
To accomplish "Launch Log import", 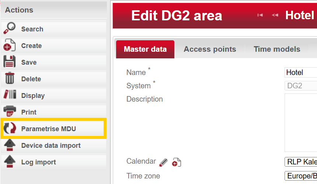I will tap(38, 162).
